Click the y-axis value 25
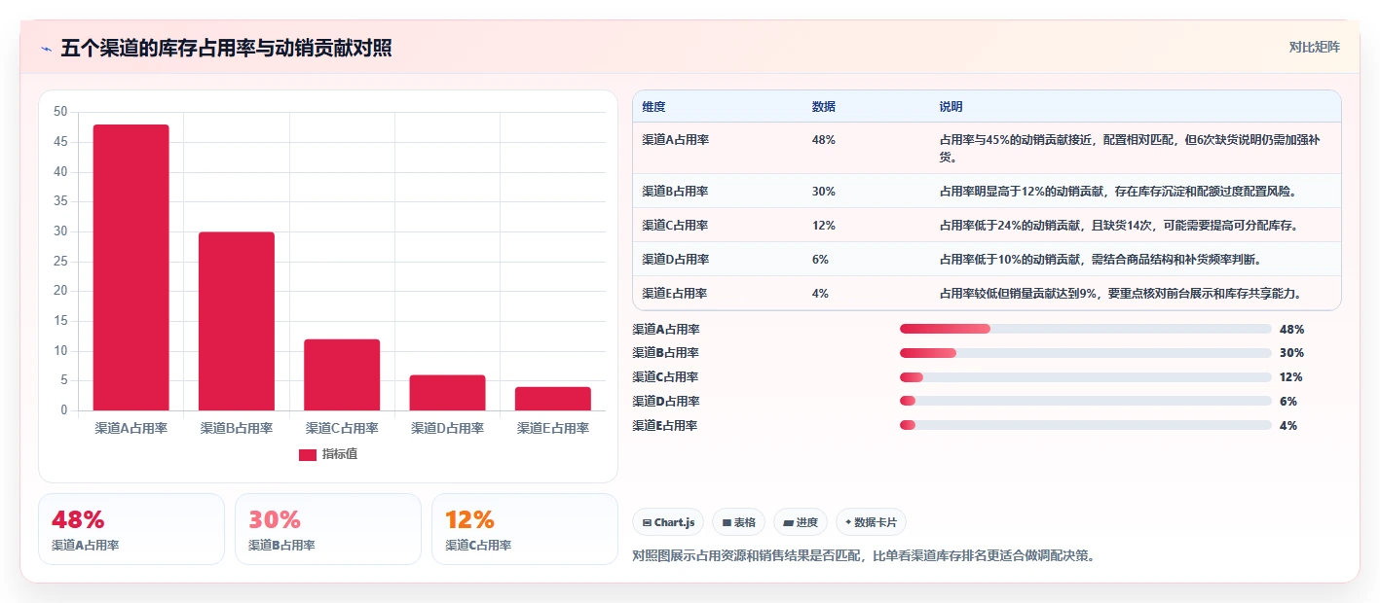Viewport: 1380px width, 603px height. point(60,261)
